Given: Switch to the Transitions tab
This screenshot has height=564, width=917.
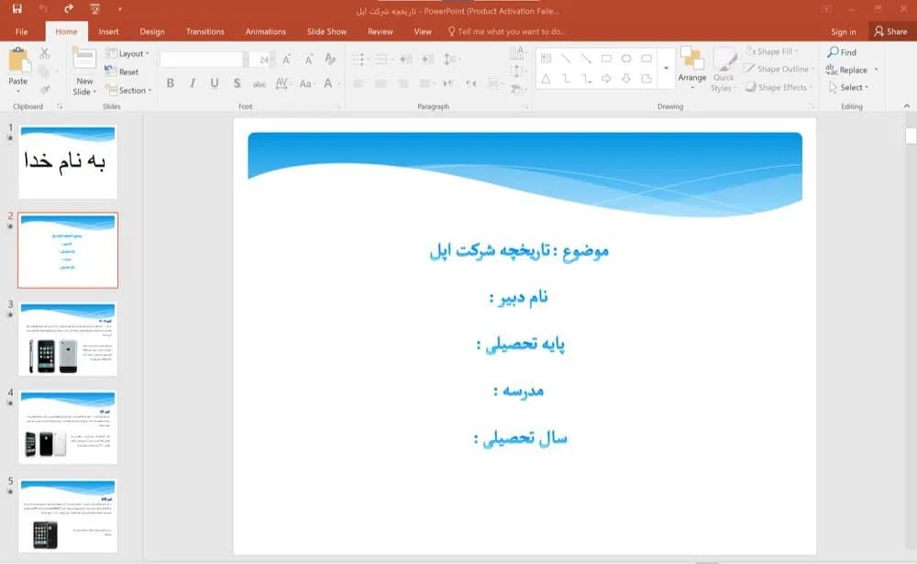Looking at the screenshot, I should pyautogui.click(x=204, y=31).
